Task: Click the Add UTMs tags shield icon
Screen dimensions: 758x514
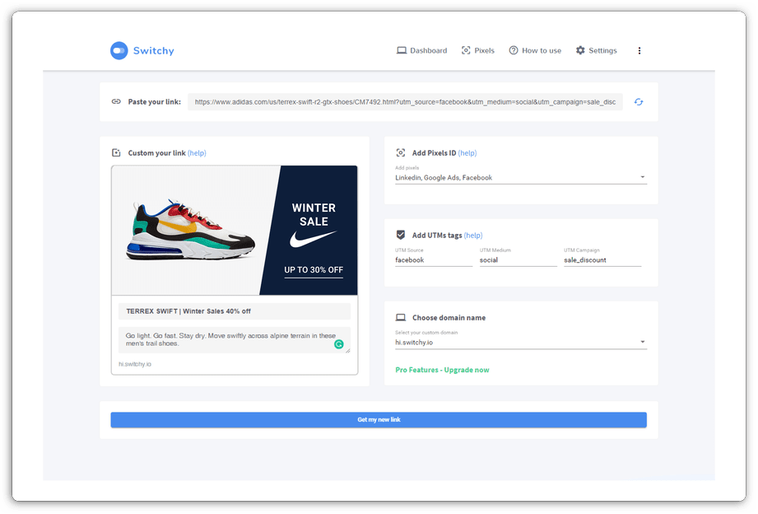Action: coord(401,236)
